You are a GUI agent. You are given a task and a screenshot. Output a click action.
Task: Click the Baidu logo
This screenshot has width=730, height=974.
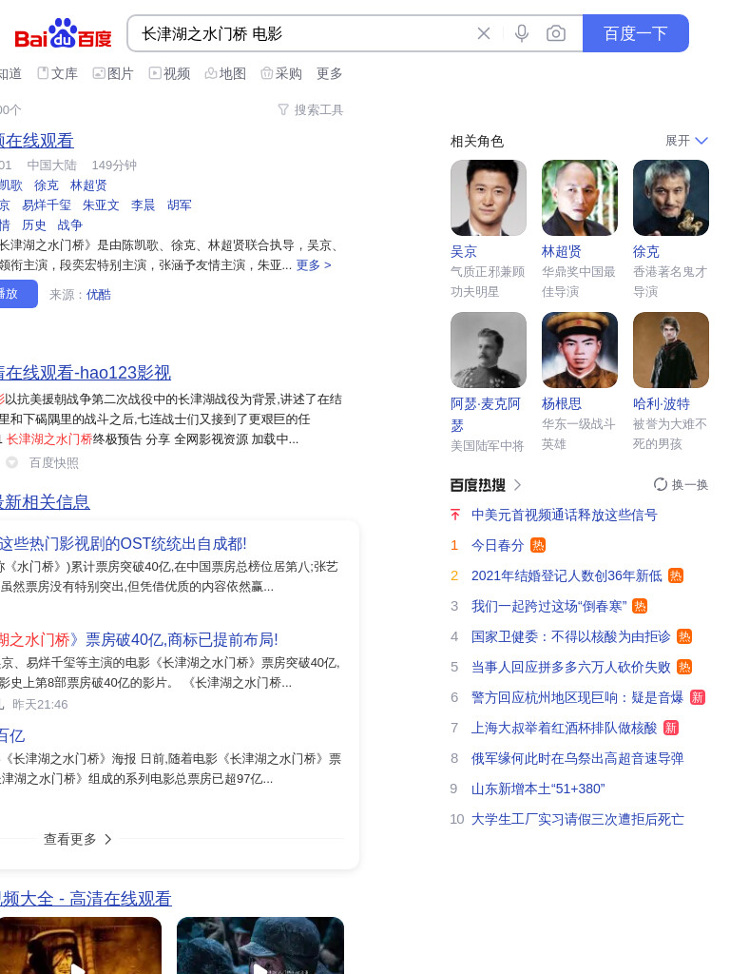63,33
